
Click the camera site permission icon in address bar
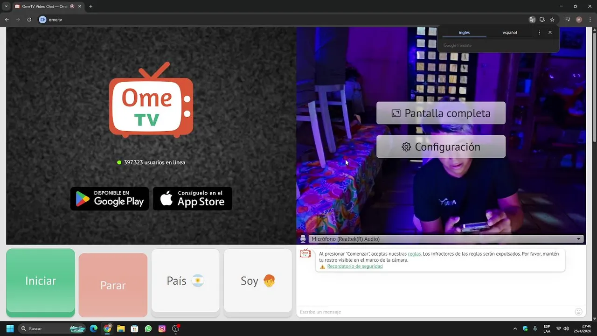coord(43,20)
